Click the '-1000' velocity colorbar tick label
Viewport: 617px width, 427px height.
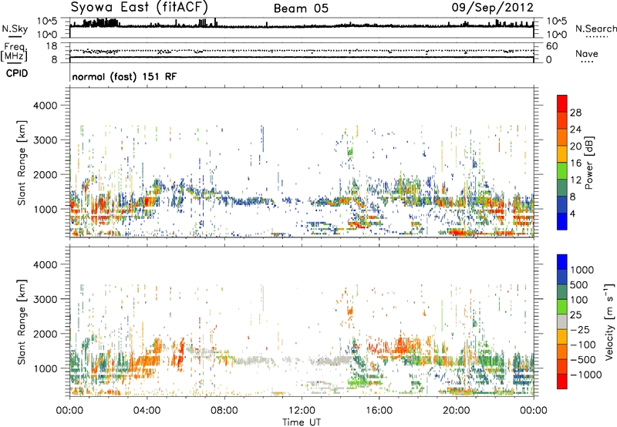click(586, 375)
